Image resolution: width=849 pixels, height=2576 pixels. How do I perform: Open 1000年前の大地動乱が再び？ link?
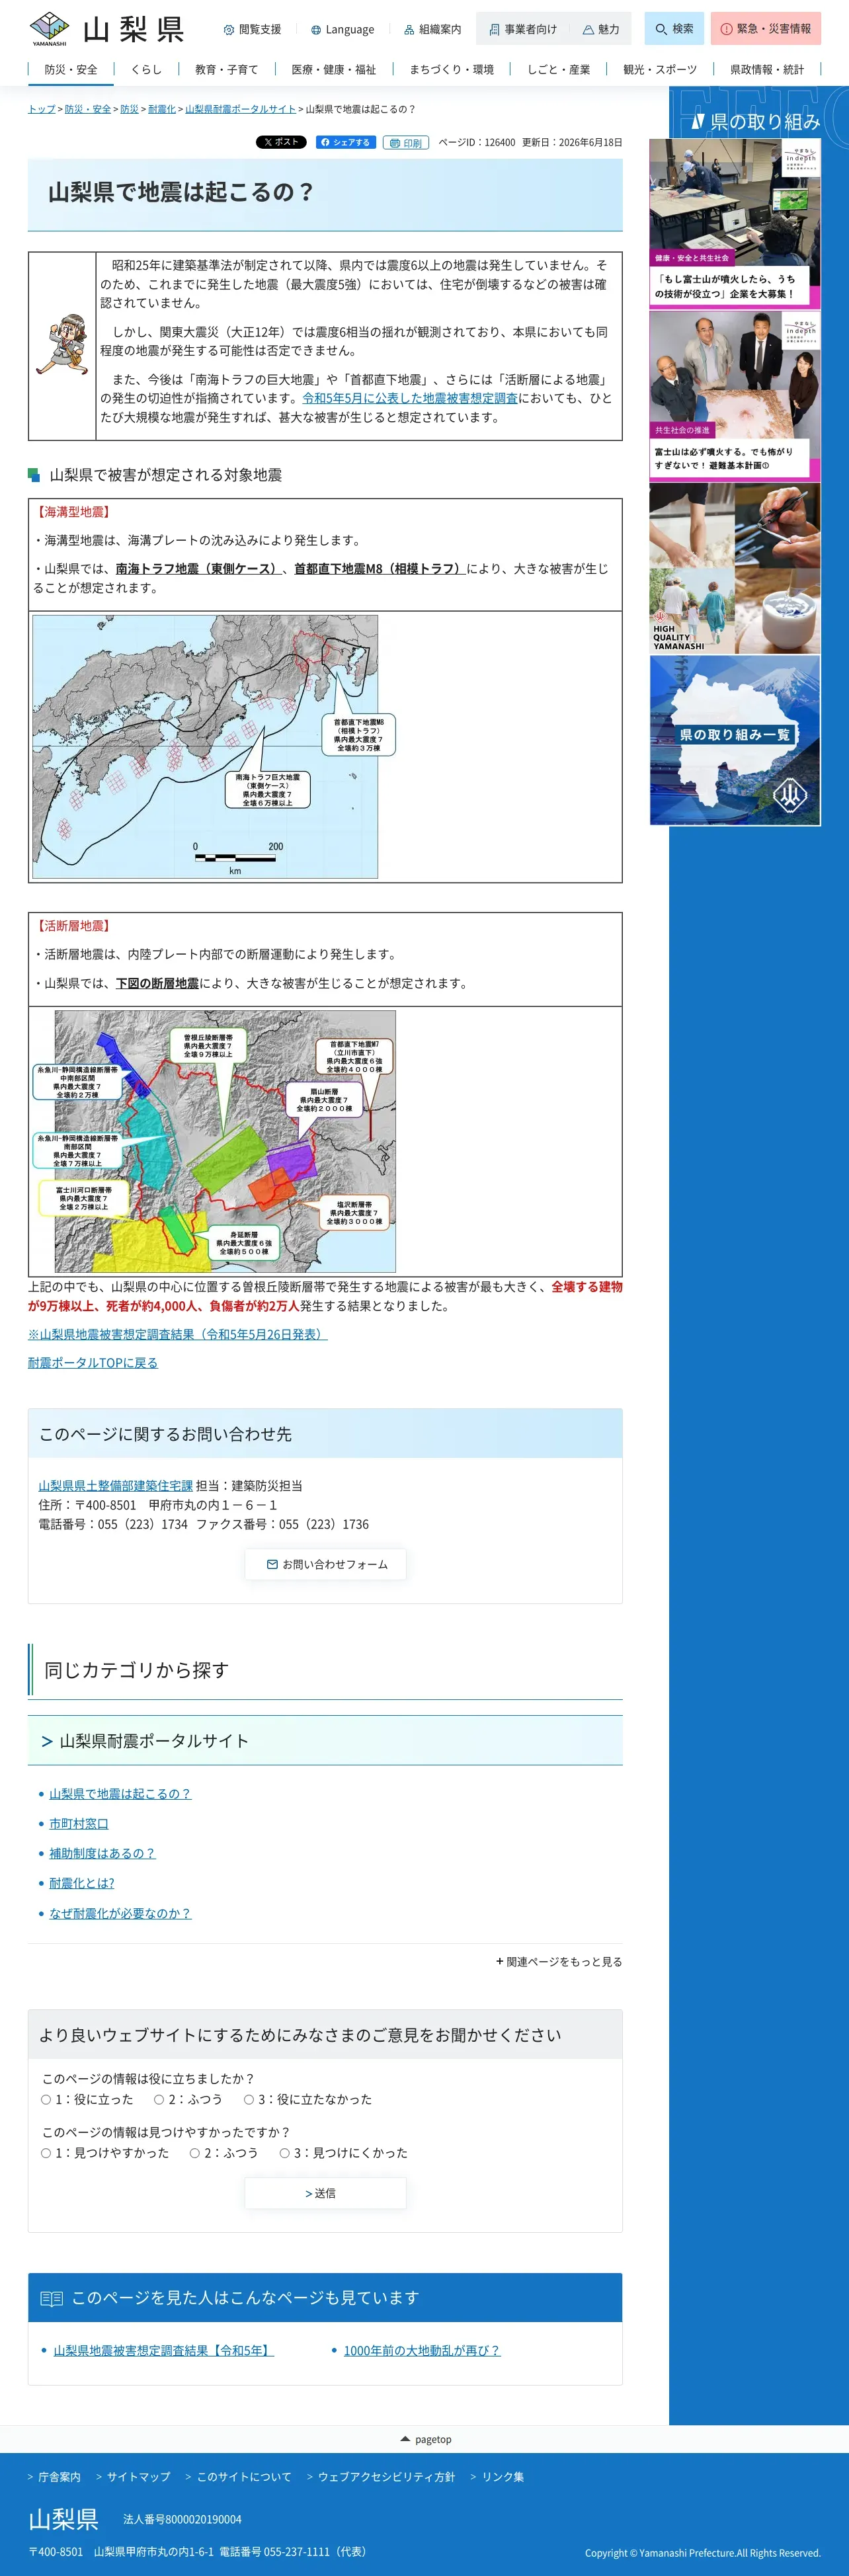422,2351
